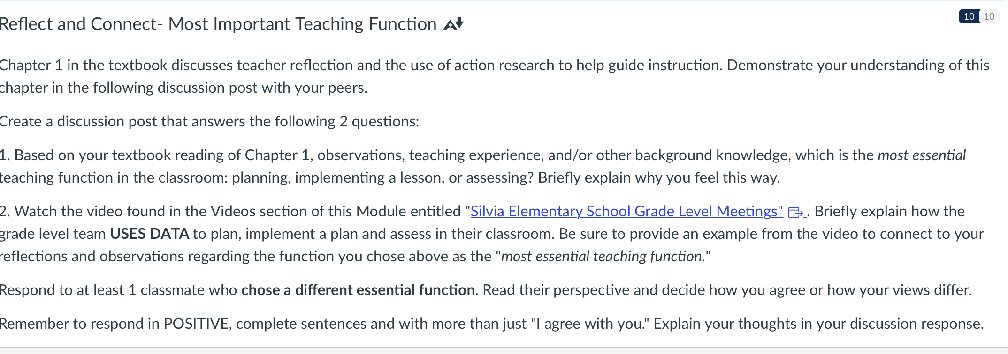The image size is (1008, 354).
Task: Click the sentence "Briefly explain why you feel this way."
Action: pyautogui.click(x=659, y=177)
